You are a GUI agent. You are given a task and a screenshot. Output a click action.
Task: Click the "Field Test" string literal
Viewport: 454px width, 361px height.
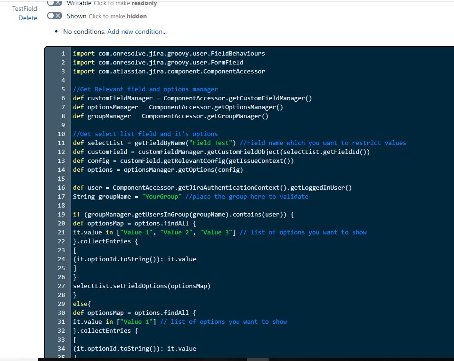coord(211,143)
